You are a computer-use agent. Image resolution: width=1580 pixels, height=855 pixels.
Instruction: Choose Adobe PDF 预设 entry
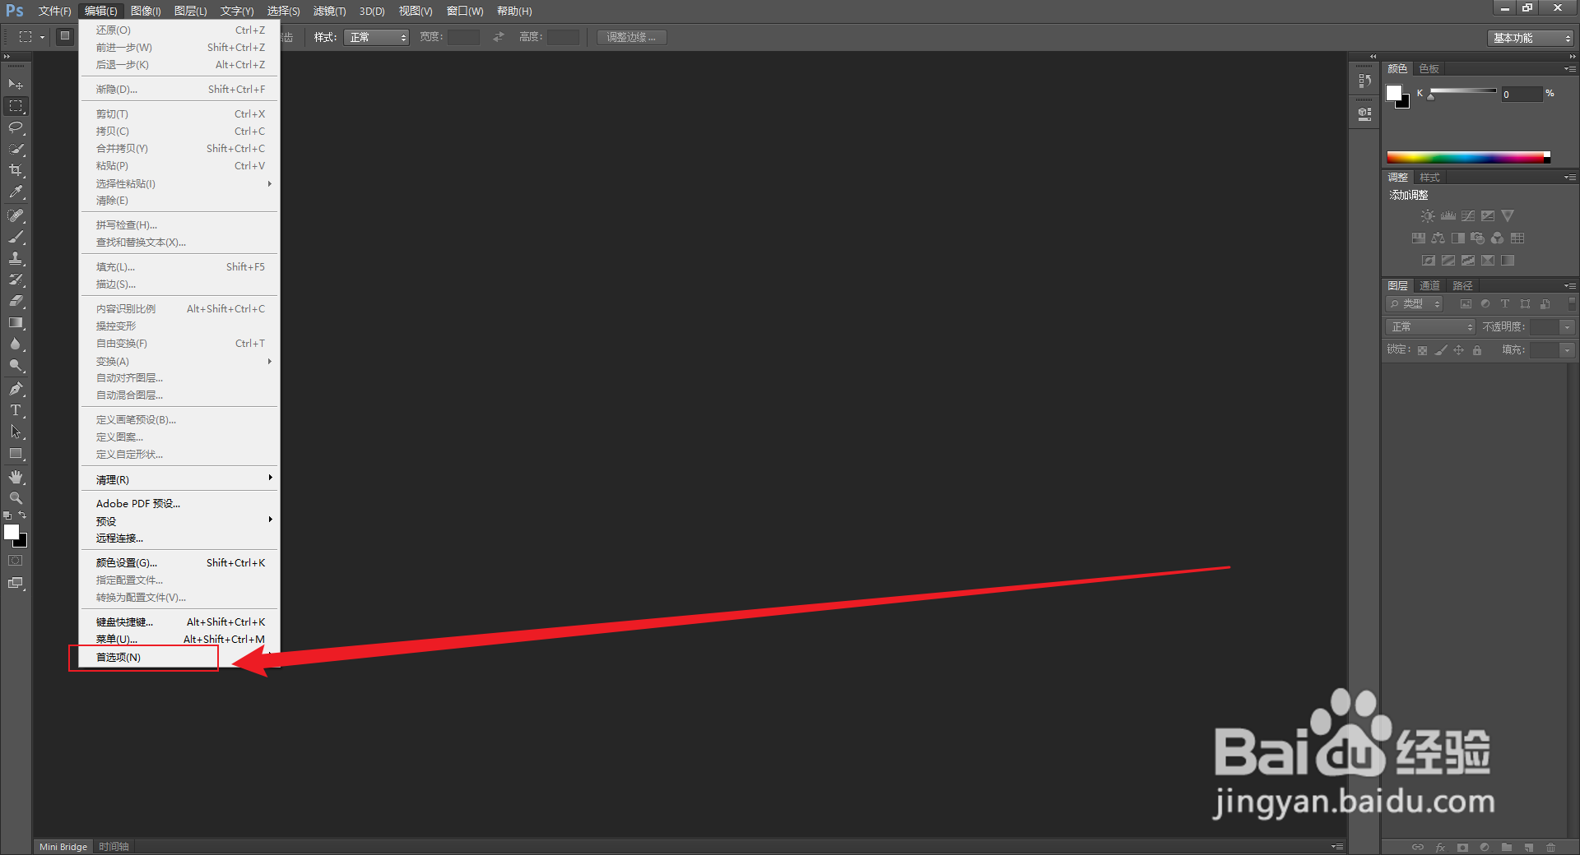179,503
